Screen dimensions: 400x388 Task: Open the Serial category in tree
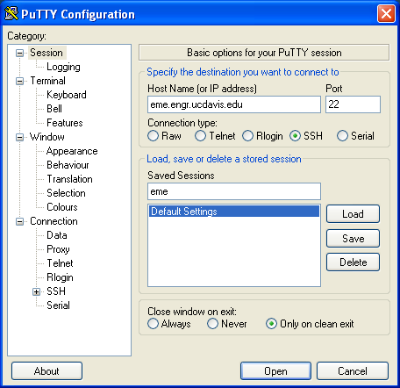[x=58, y=305]
